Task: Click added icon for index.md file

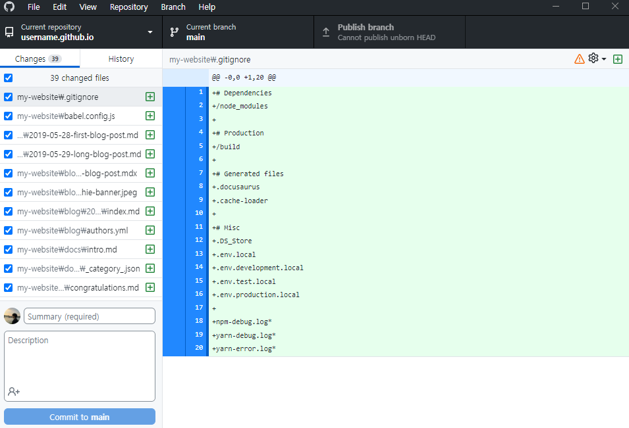Action: pyautogui.click(x=150, y=211)
